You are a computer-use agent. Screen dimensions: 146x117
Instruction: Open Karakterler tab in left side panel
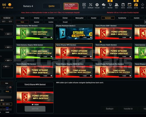pos(7,18)
